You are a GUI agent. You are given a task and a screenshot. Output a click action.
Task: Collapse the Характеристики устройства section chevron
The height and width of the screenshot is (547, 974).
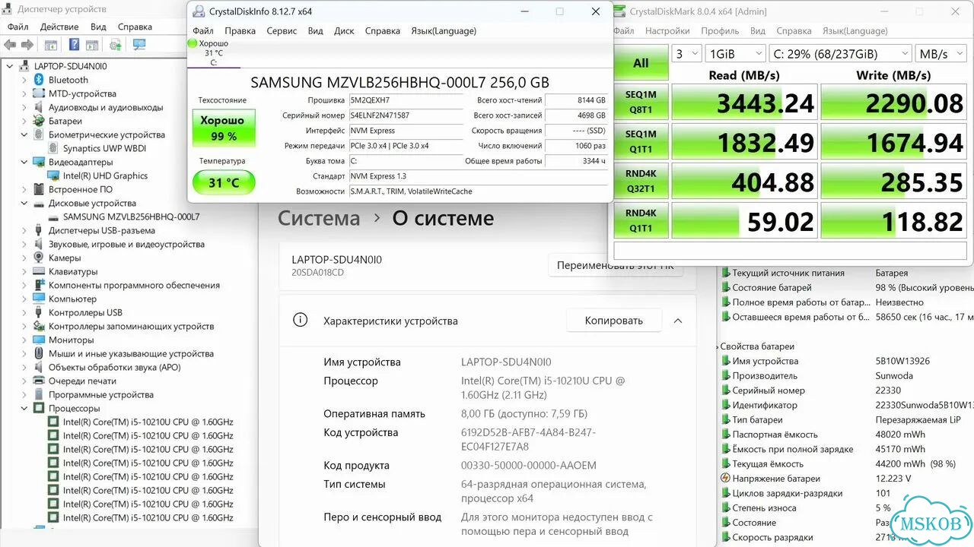coord(677,321)
